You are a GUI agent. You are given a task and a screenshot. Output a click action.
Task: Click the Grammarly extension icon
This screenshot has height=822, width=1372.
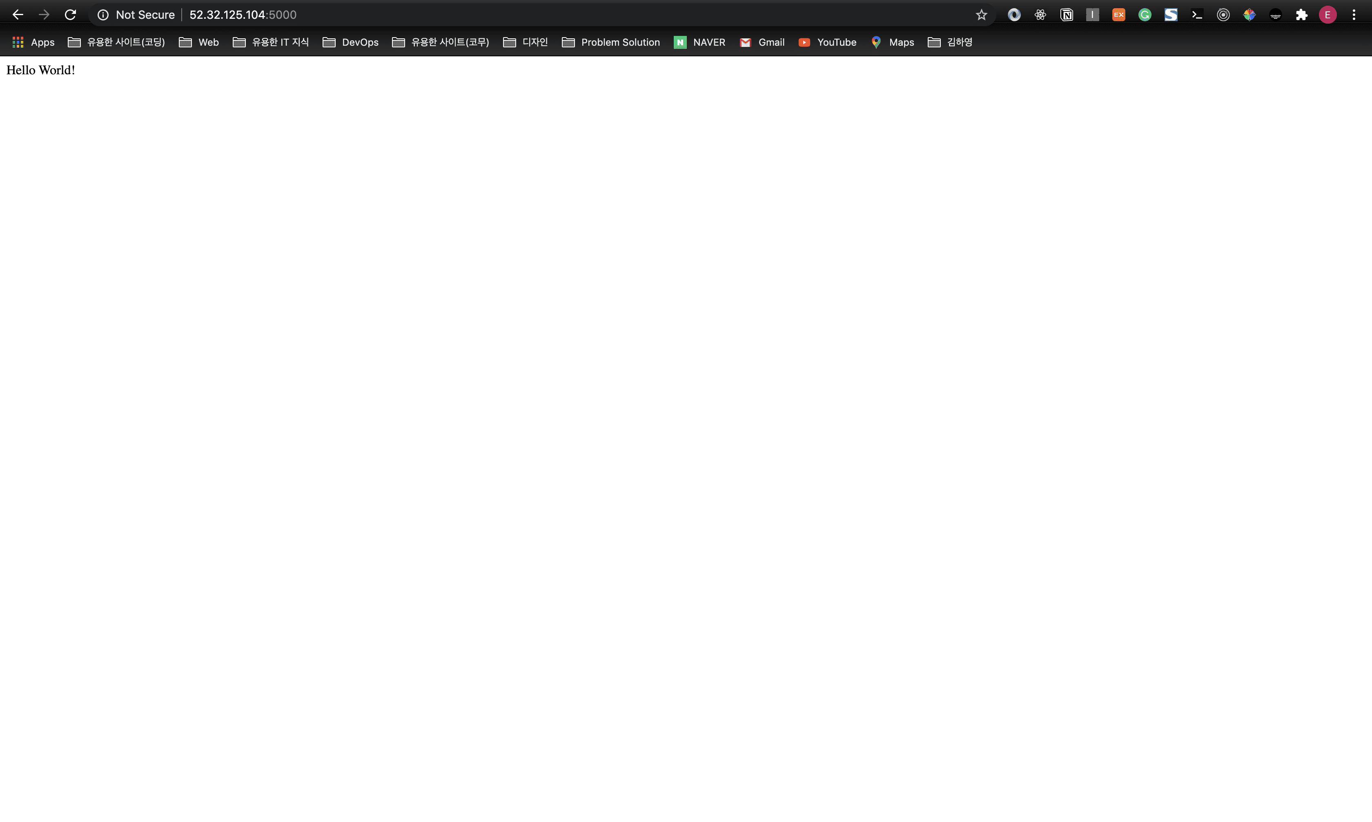[x=1145, y=15]
